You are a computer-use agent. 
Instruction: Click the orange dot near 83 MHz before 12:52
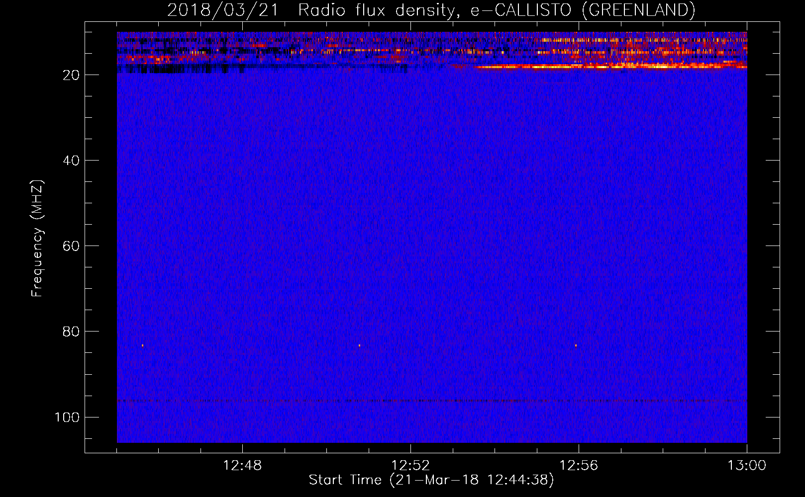click(359, 345)
